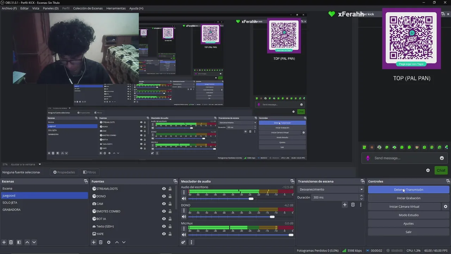Hide the CAM source
451x254 pixels.
click(x=164, y=204)
